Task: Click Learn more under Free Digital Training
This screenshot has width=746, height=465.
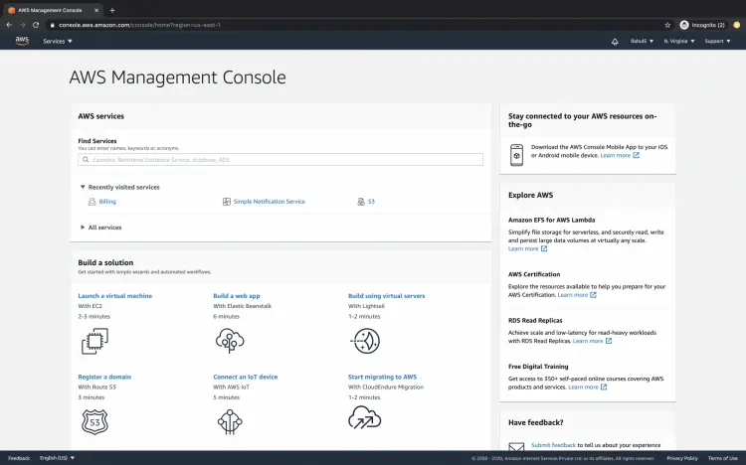Action: tap(583, 387)
